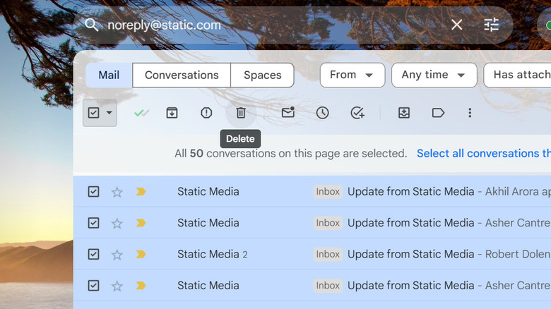
Task: Expand the select-all dropdown arrow
Action: coord(109,113)
